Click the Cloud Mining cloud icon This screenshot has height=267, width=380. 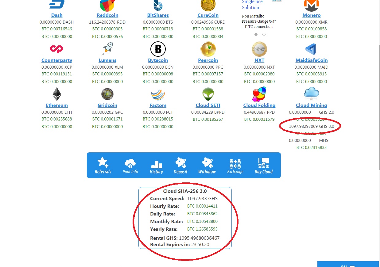311,94
